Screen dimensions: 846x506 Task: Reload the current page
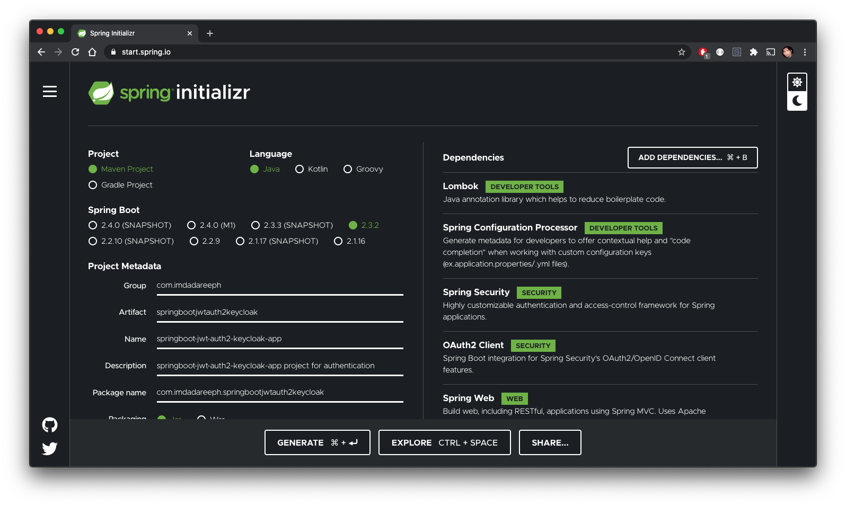(75, 52)
